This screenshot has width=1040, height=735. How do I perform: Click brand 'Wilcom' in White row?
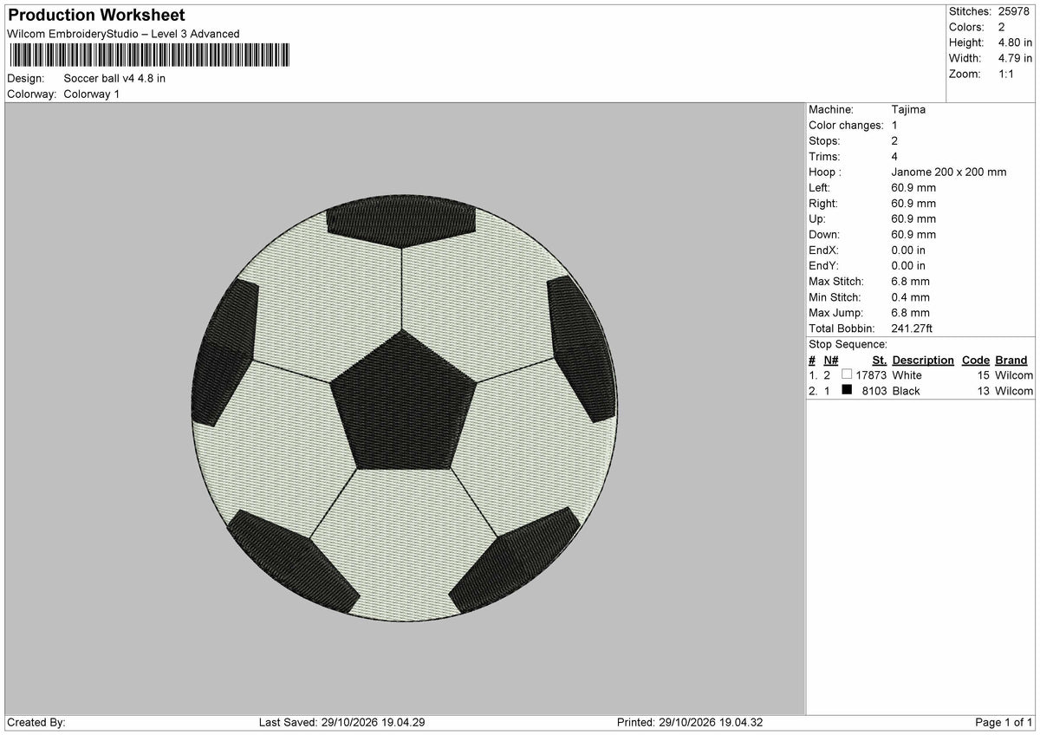1014,375
